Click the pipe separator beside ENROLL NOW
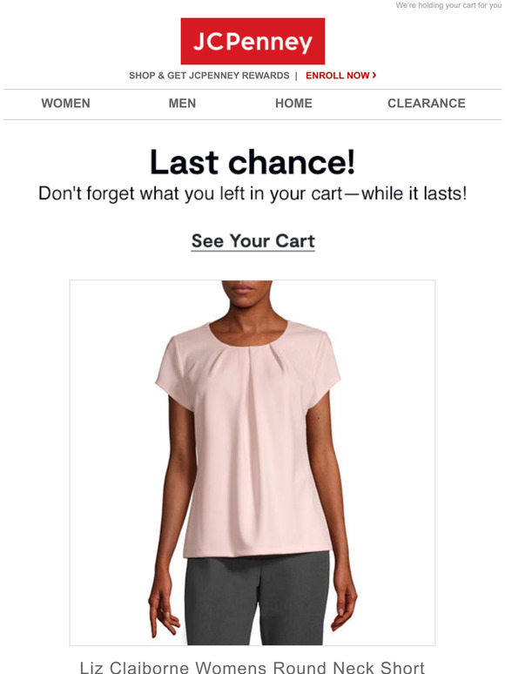 point(296,76)
